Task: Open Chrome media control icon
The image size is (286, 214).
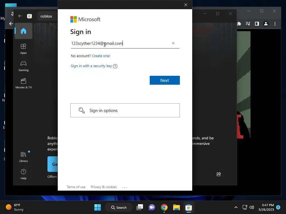Action: (248, 24)
